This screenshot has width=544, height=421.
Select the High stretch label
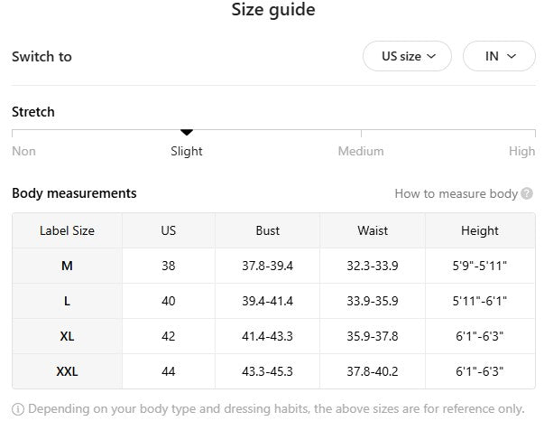521,151
